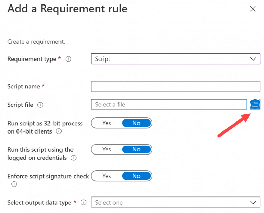264x213 pixels.
Task: Set 32-bit process option to Yes
Action: click(107, 123)
